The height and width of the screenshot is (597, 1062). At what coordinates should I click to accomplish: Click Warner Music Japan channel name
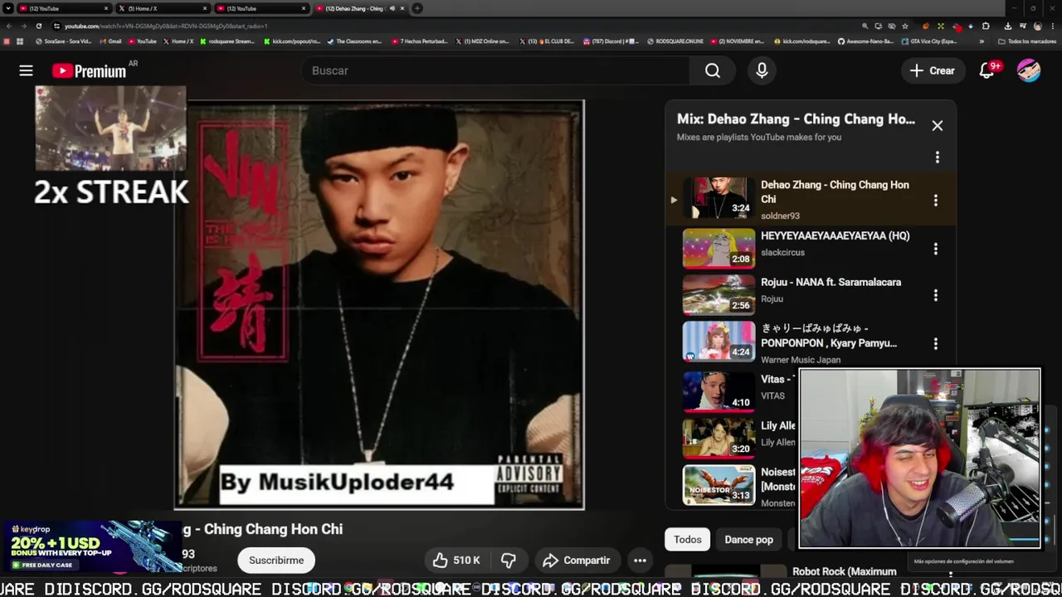tap(801, 360)
